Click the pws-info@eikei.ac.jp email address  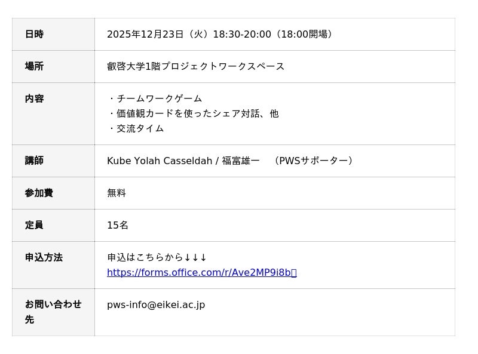tap(156, 305)
